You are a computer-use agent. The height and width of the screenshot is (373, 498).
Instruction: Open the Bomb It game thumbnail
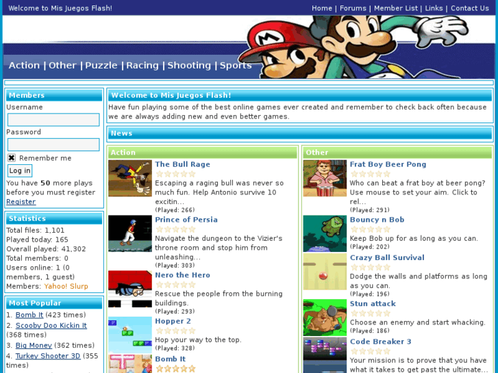(x=130, y=364)
